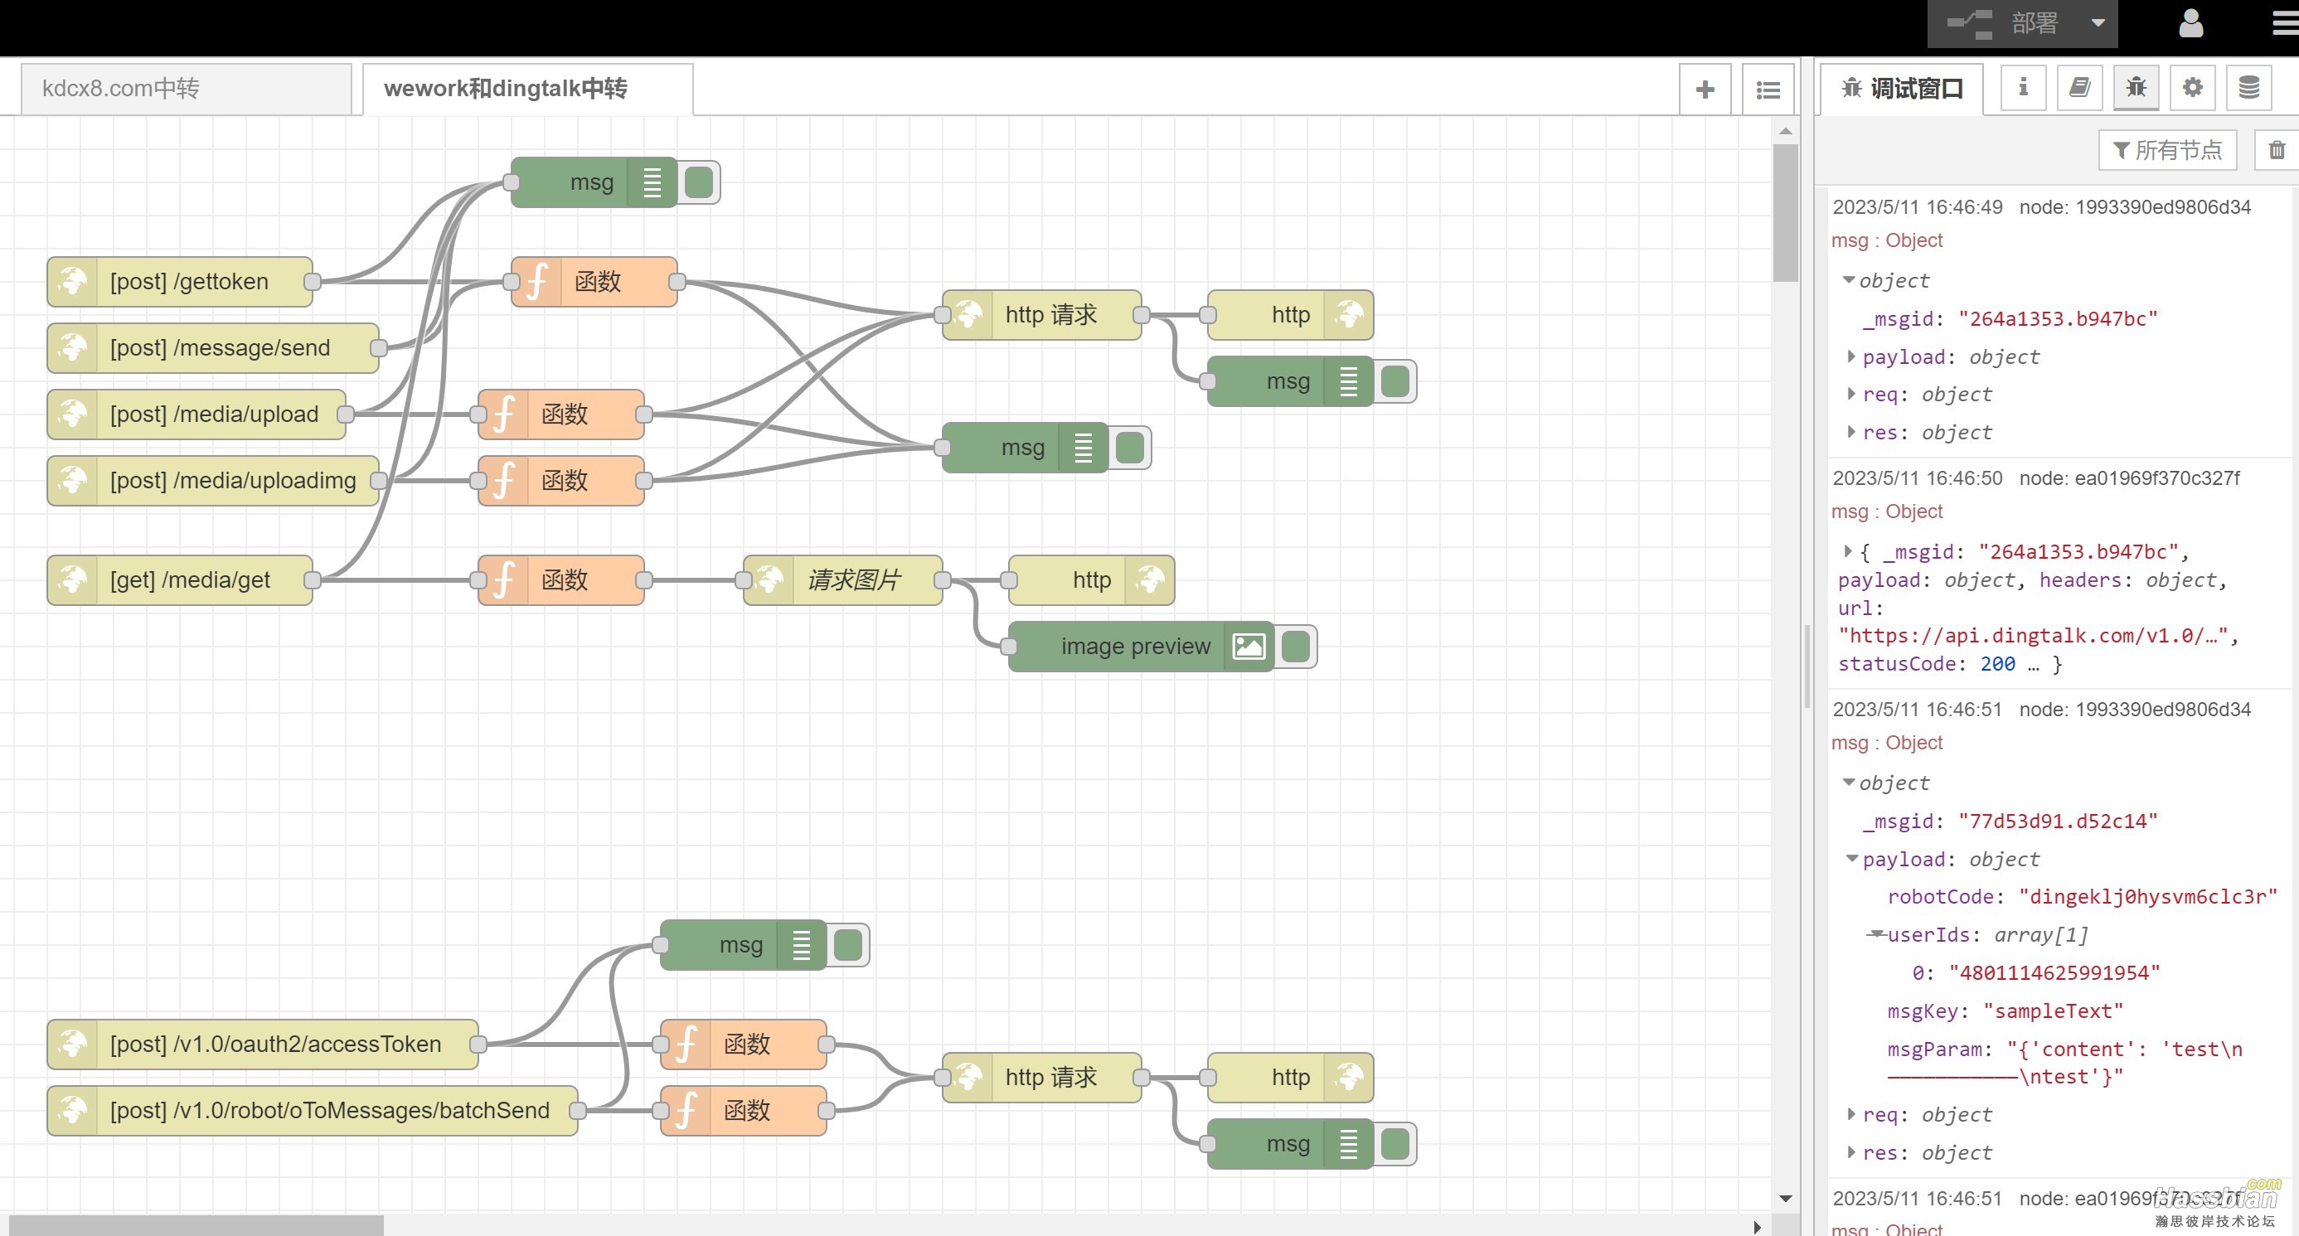Toggle the middle msg debug node button
The image size is (2299, 1236).
[x=1130, y=448]
